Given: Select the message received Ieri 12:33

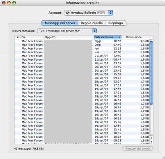Looking at the screenshot, I should click(x=82, y=48).
